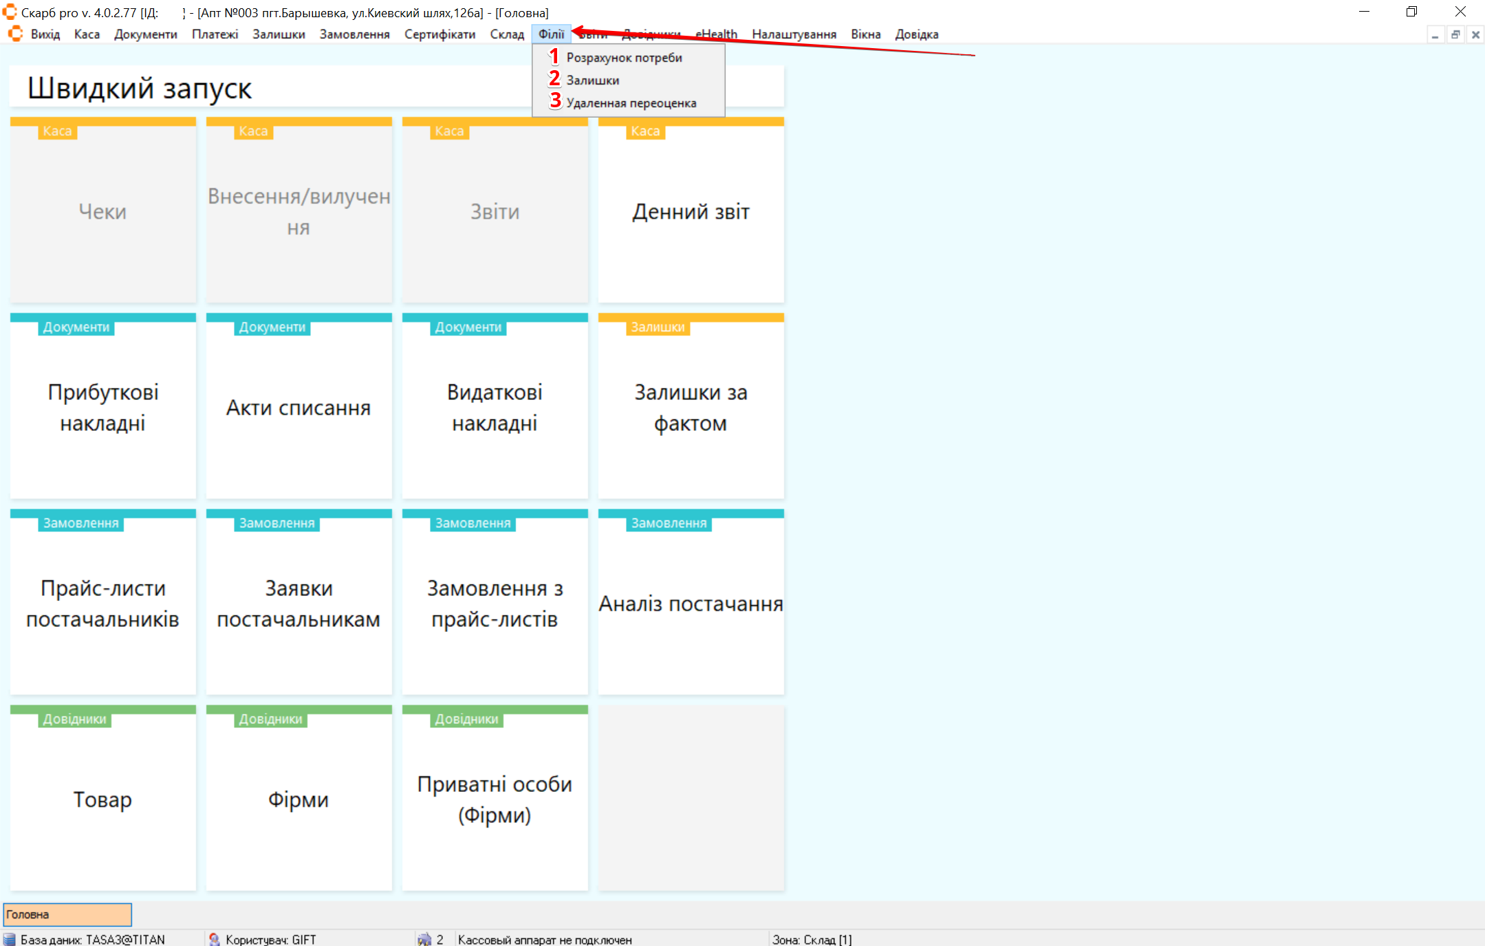Open Аналіз постачання tile
The width and height of the screenshot is (1485, 946).
pyautogui.click(x=691, y=604)
